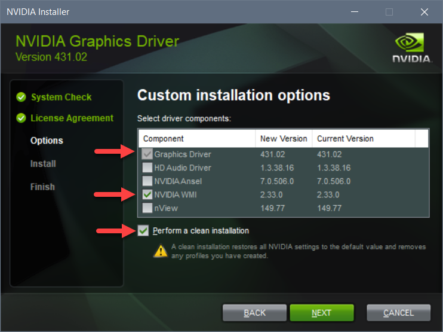Click NVIDIA WMI new version 2.33.0

coord(271,195)
